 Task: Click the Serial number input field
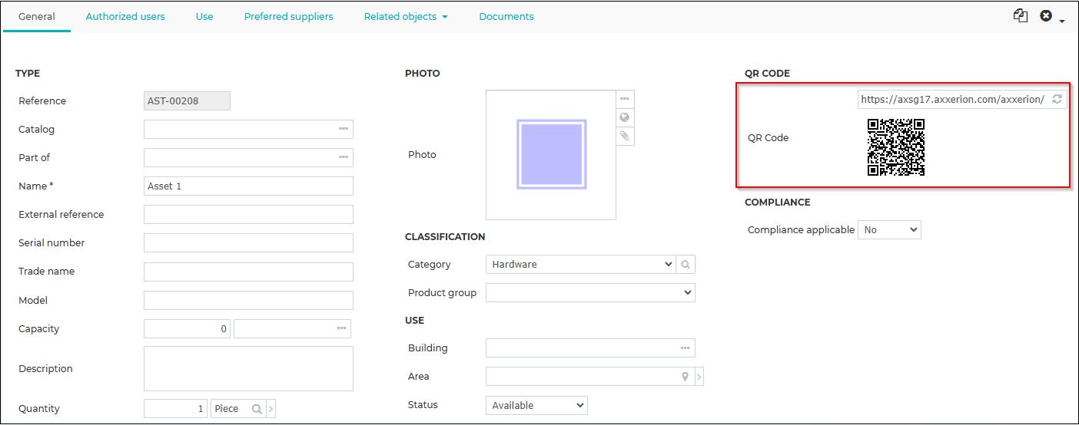[248, 243]
